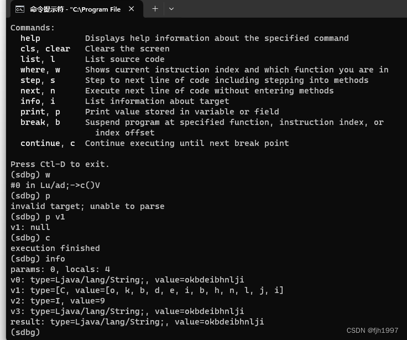The width and height of the screenshot is (407, 340).
Task: Click the "execution finished" output line
Action: coord(55,248)
